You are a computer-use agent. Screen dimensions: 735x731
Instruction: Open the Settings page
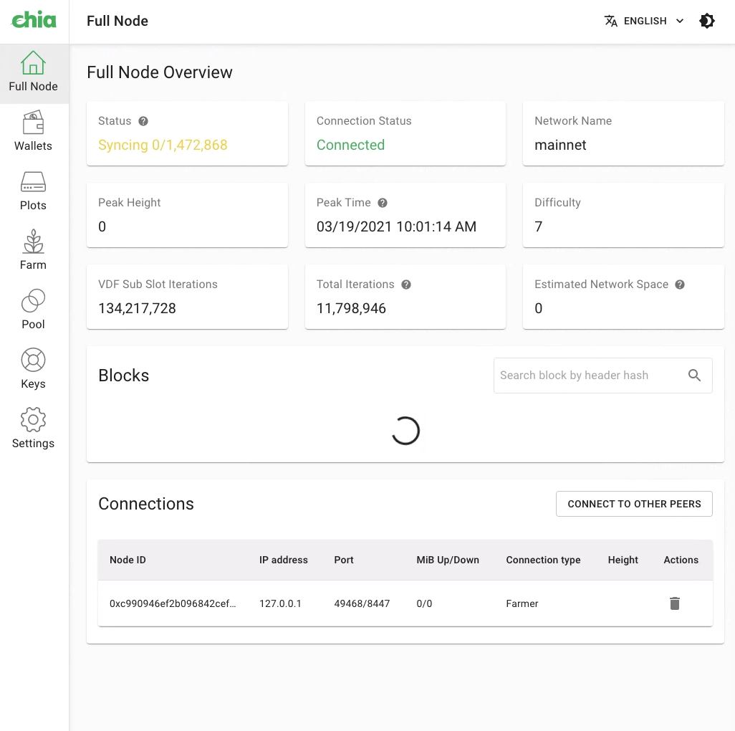click(x=33, y=429)
